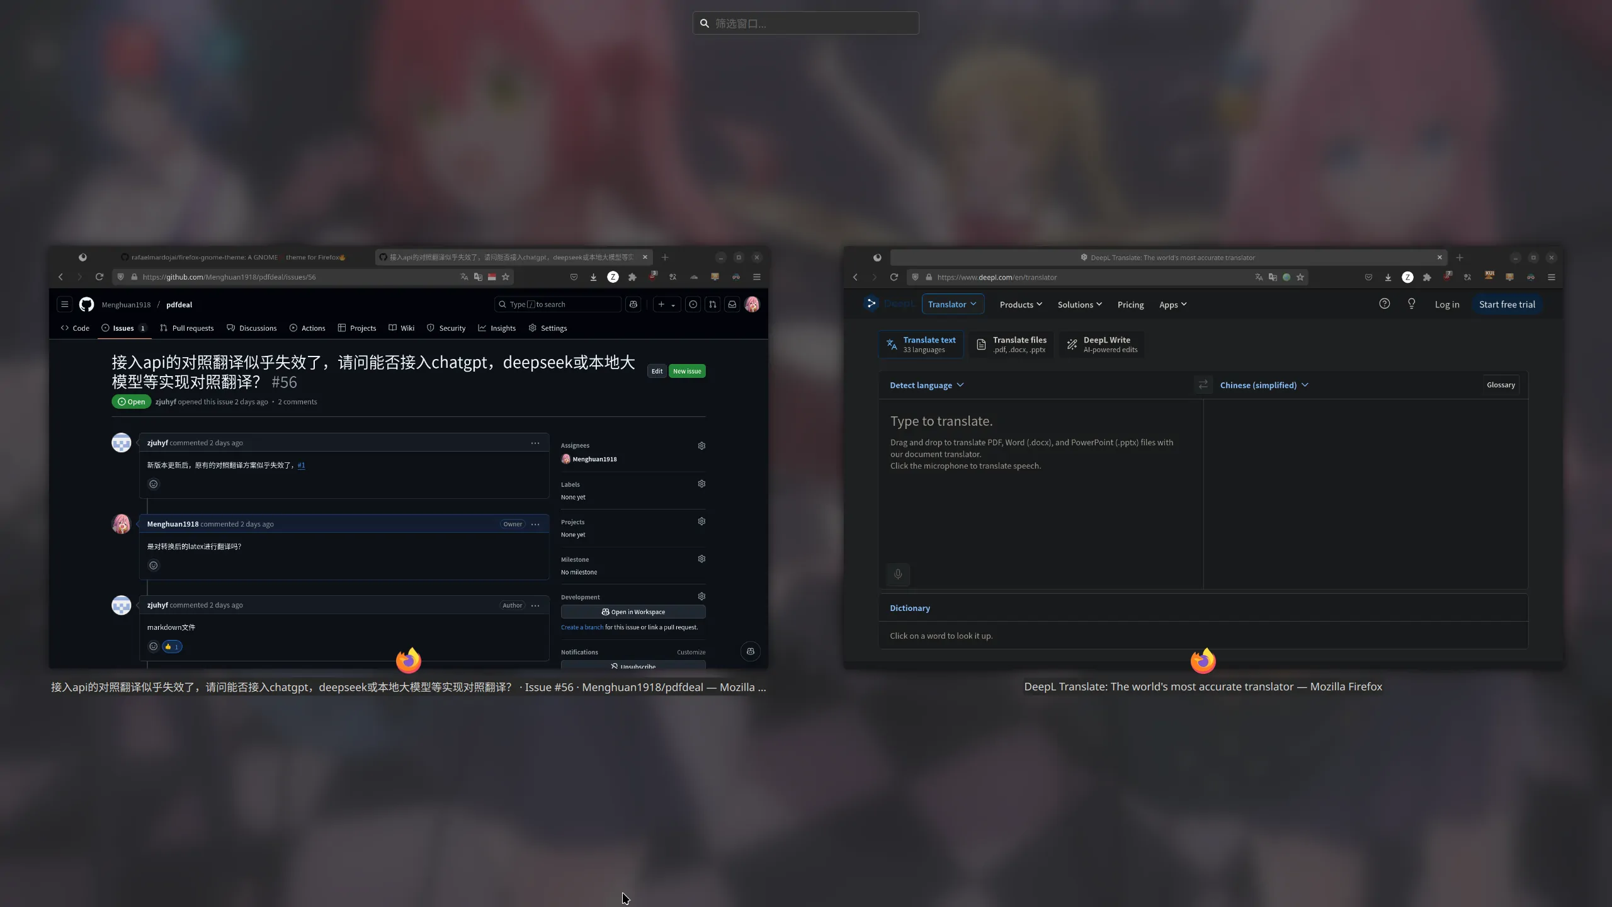1612x907 pixels.
Task: Toggle thumbs up reaction on markdown comment
Action: (x=172, y=647)
